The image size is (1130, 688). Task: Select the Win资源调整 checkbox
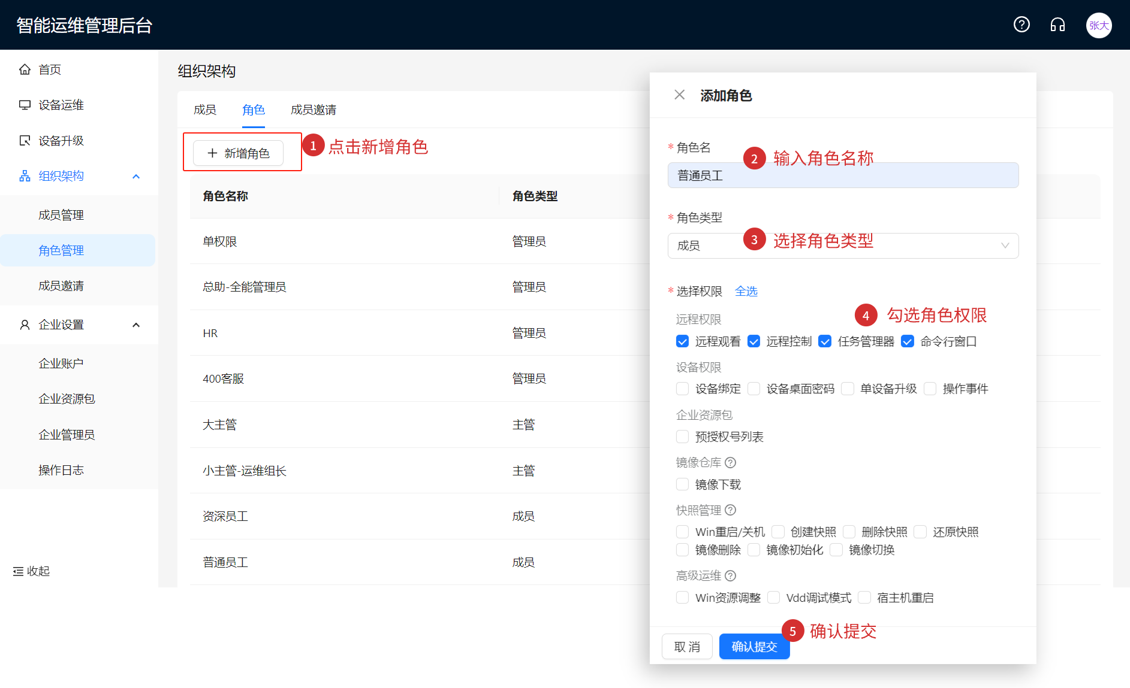682,598
